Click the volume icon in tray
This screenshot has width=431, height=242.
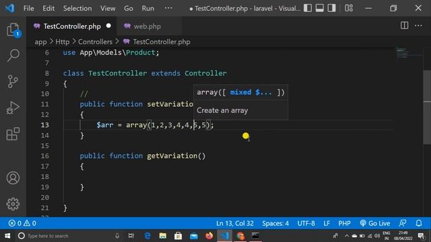377,236
